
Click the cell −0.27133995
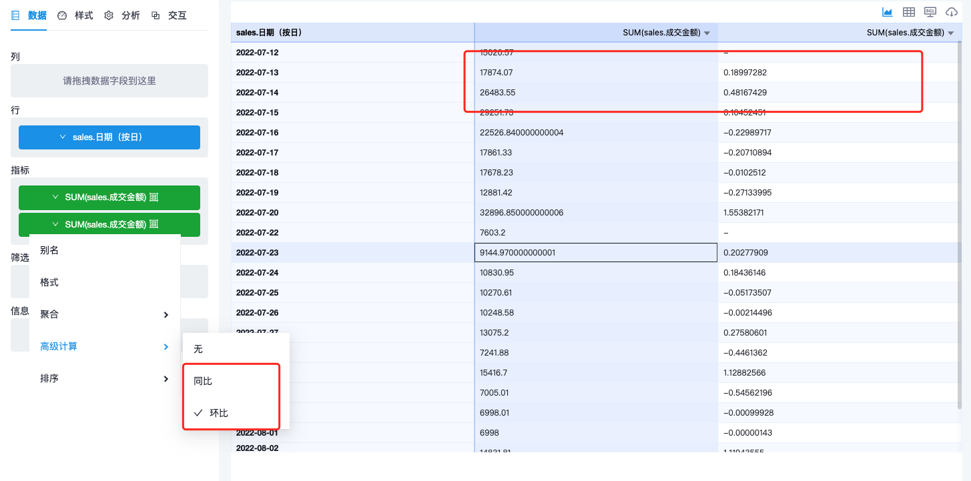840,193
